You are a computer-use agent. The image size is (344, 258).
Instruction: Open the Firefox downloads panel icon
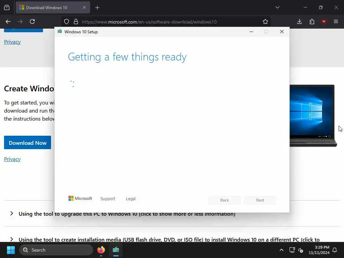[299, 21]
